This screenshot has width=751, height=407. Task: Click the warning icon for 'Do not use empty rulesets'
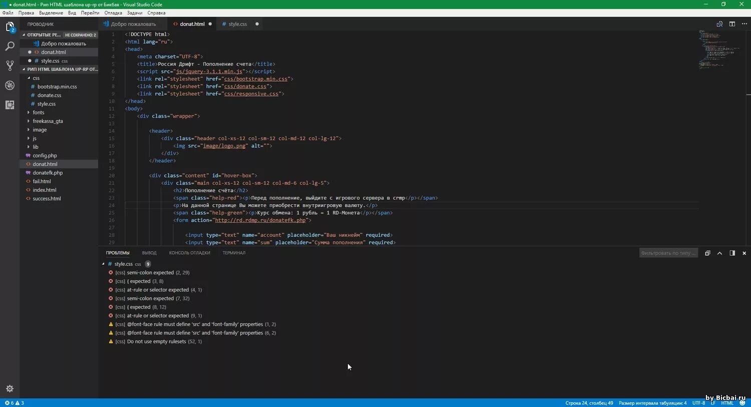pos(111,341)
